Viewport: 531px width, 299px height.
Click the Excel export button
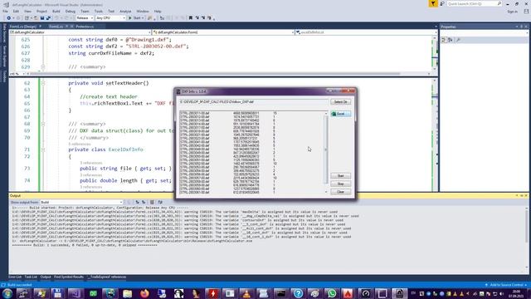[x=340, y=114]
